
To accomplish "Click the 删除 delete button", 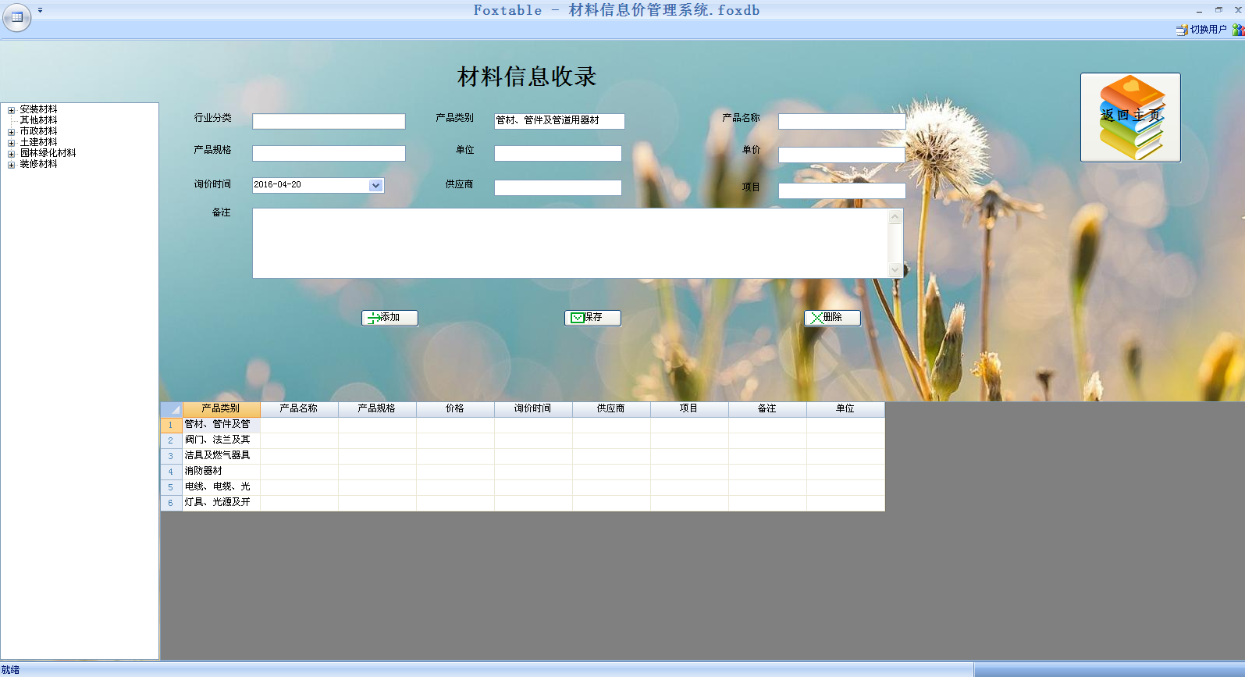I will click(x=832, y=318).
